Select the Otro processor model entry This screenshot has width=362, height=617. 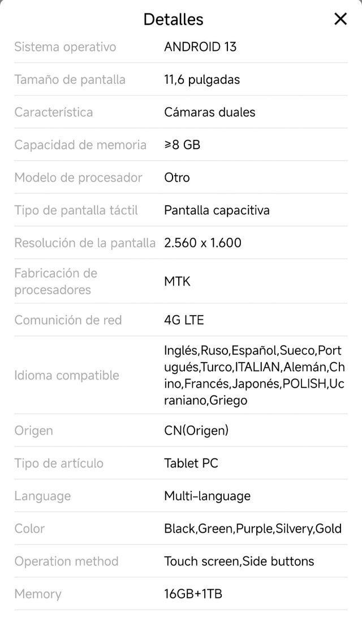175,177
